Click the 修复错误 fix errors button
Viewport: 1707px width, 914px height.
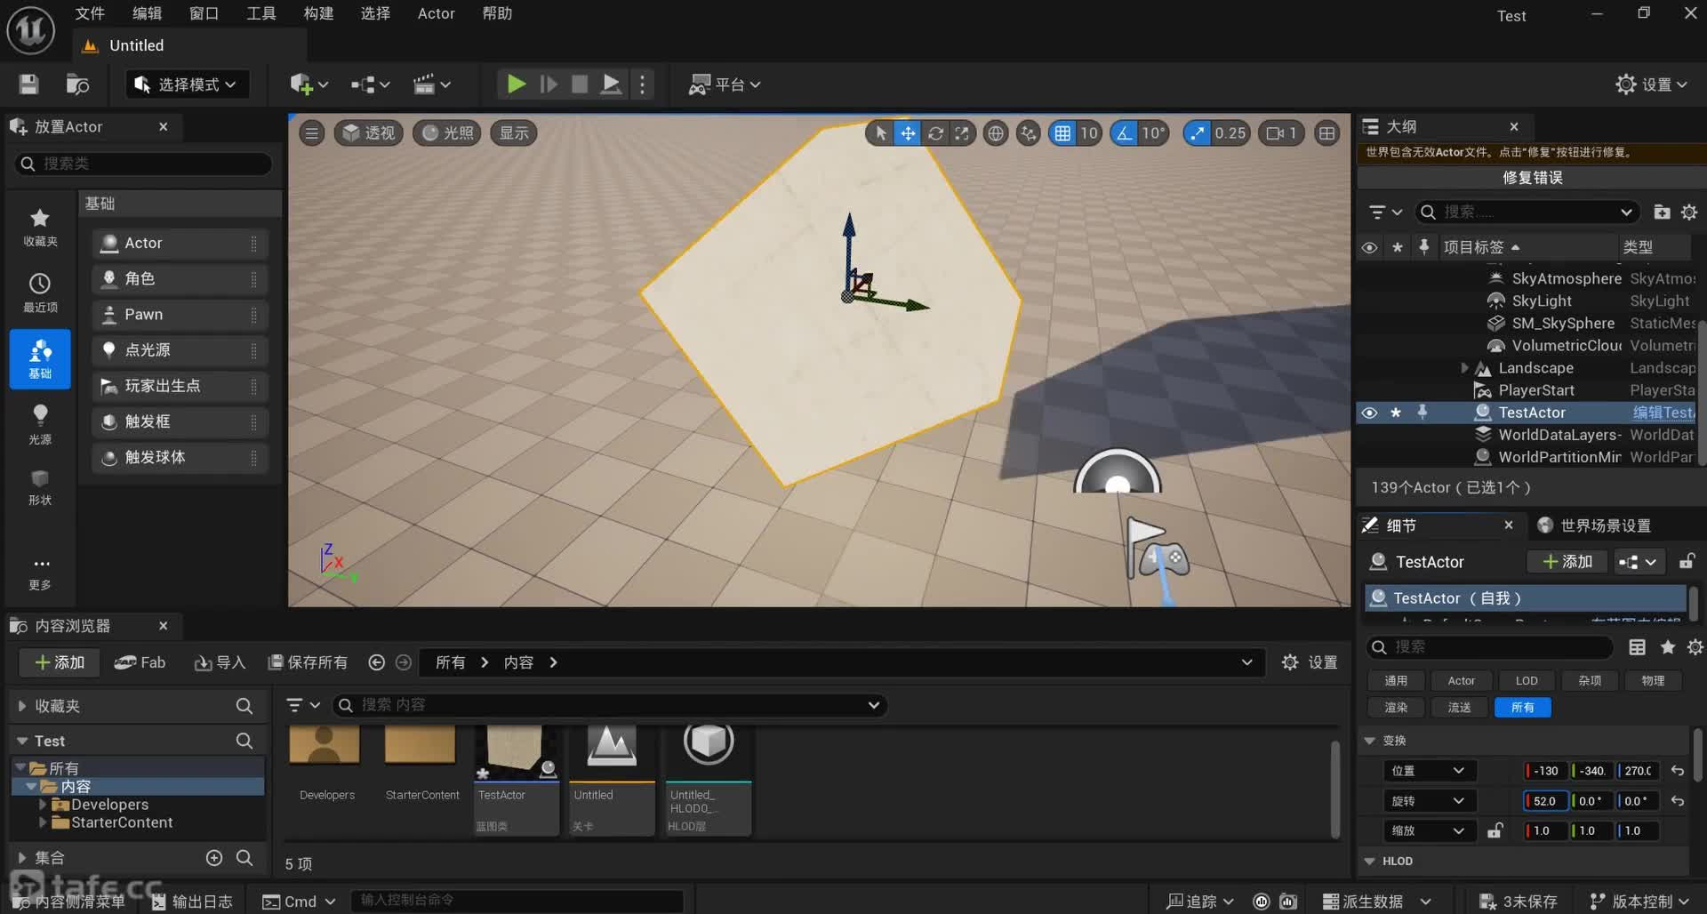click(x=1531, y=178)
